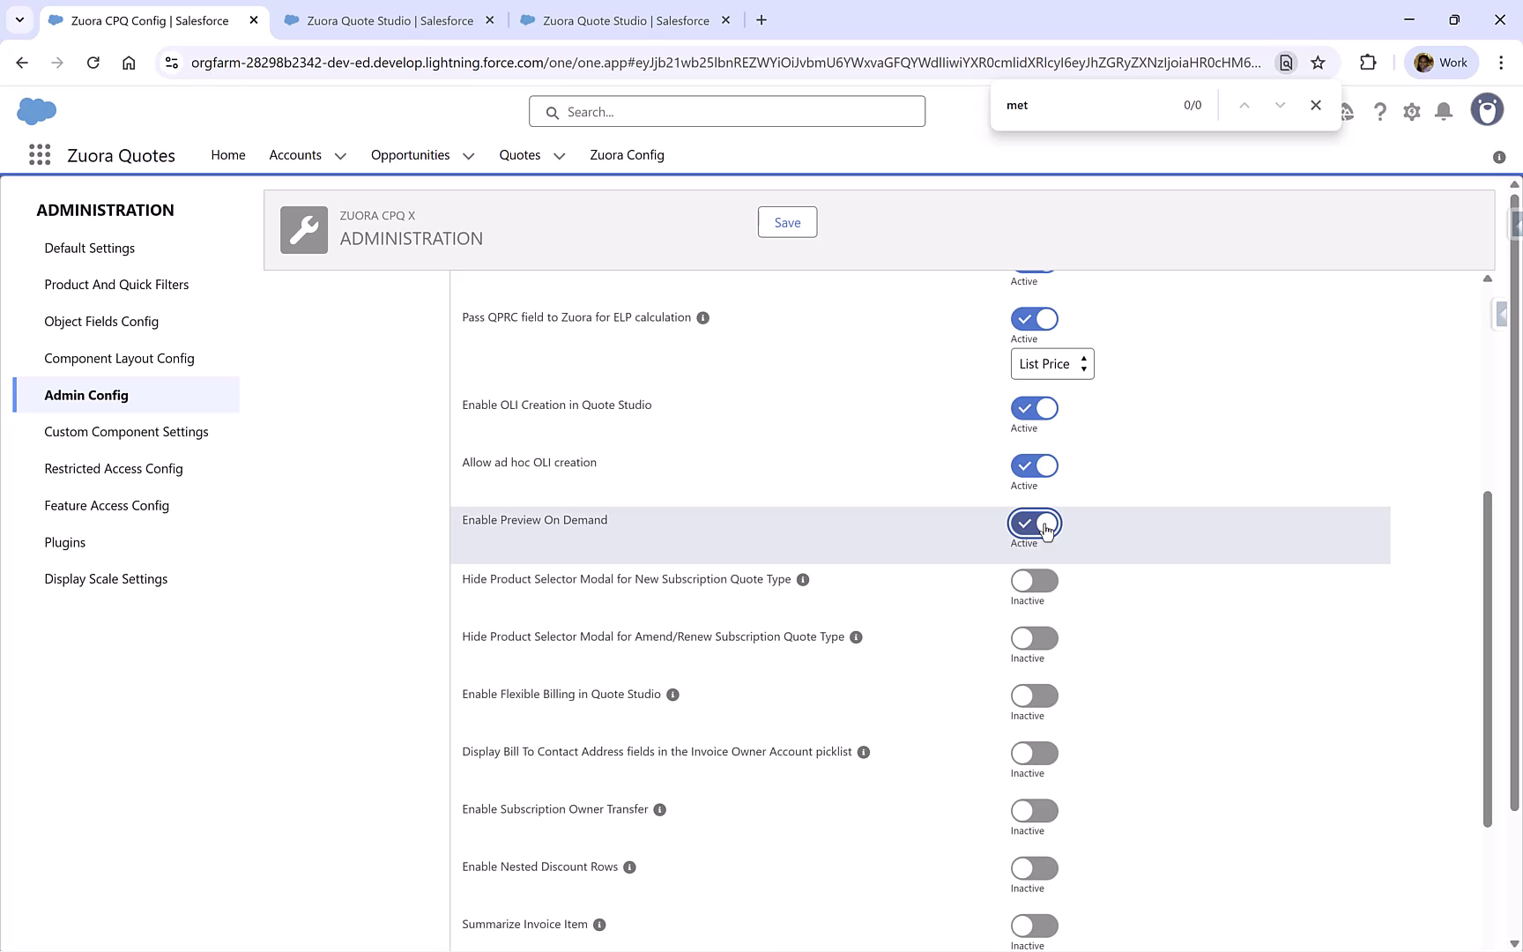Open the App Launcher grid icon

pos(40,154)
